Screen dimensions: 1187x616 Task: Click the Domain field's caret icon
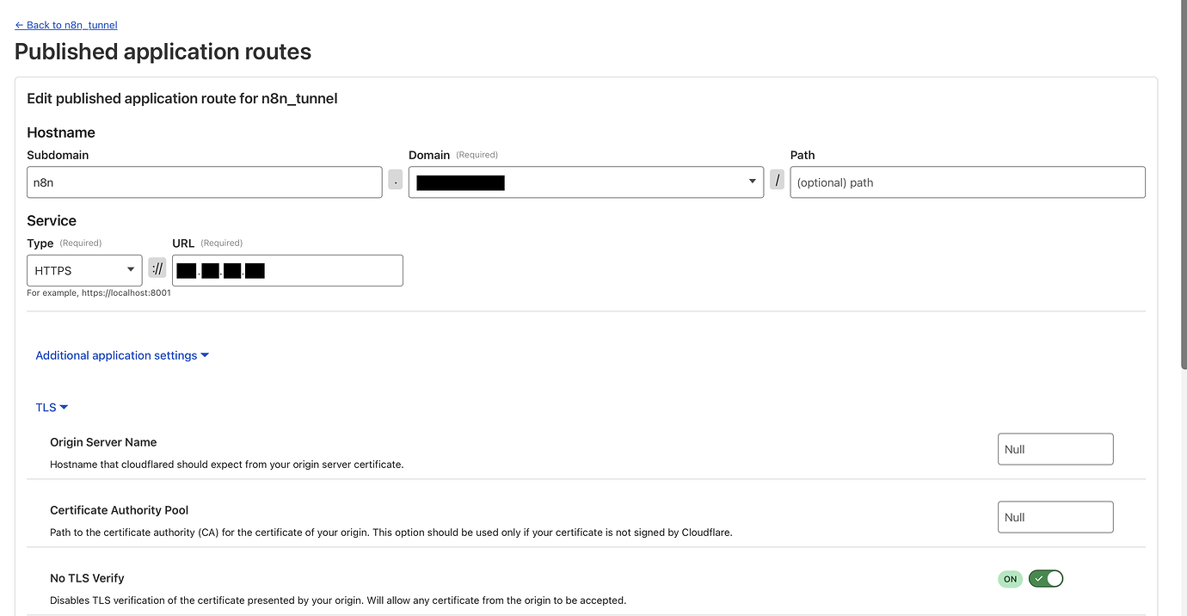[x=752, y=182]
